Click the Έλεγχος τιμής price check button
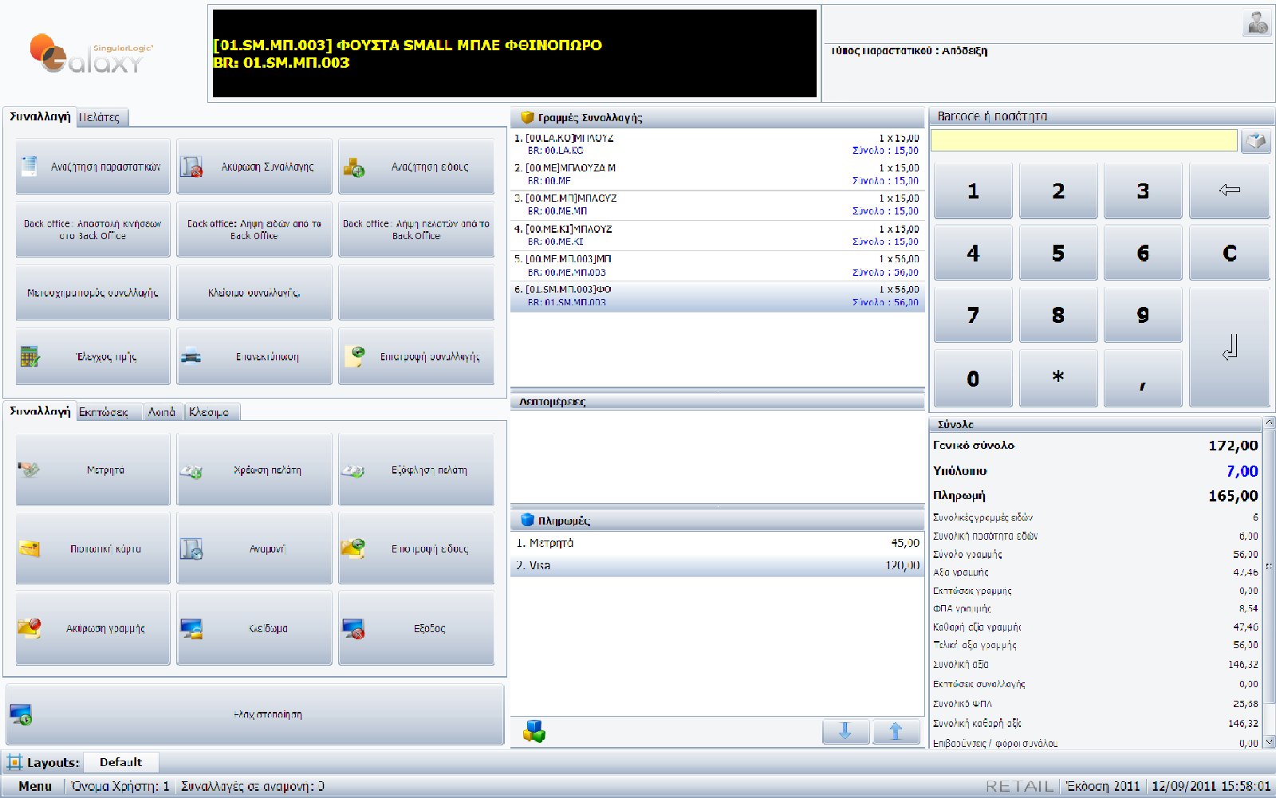Image resolution: width=1276 pixels, height=798 pixels. pyautogui.click(x=93, y=356)
